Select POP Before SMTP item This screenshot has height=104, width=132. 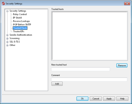pos(22,25)
